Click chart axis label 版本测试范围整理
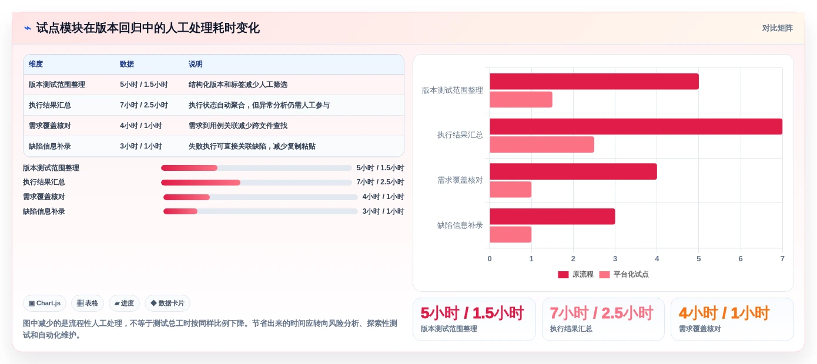Screen dimensions: 817x364 (x=453, y=90)
